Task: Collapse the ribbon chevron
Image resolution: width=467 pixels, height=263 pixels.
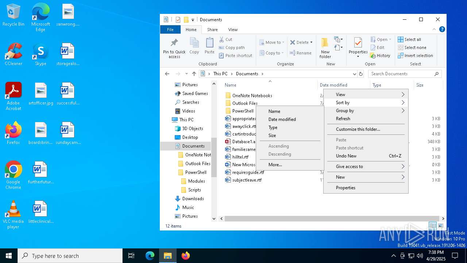Action: click(434, 30)
